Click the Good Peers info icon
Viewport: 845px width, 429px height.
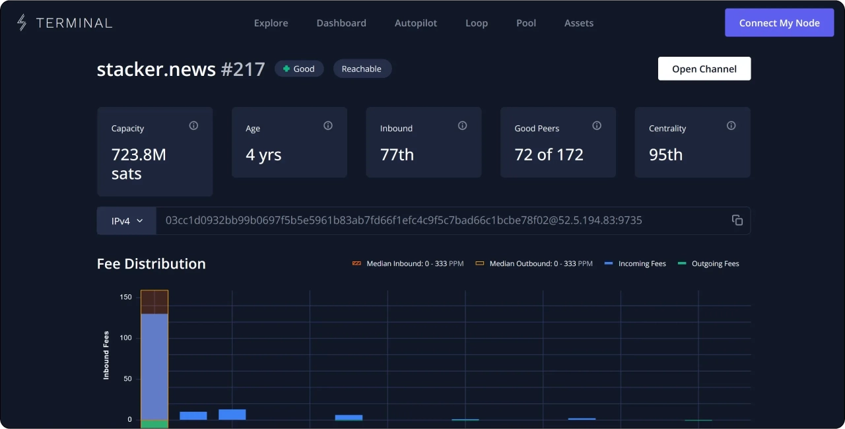tap(597, 125)
